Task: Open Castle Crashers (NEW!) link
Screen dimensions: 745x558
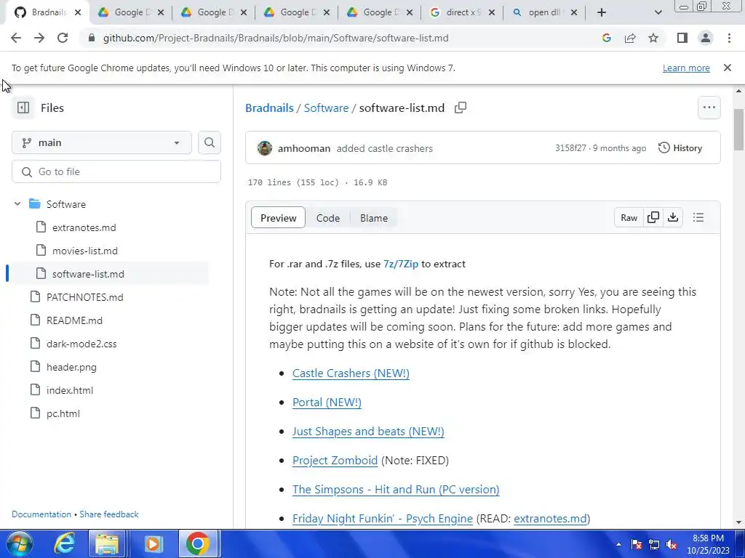Action: (351, 373)
